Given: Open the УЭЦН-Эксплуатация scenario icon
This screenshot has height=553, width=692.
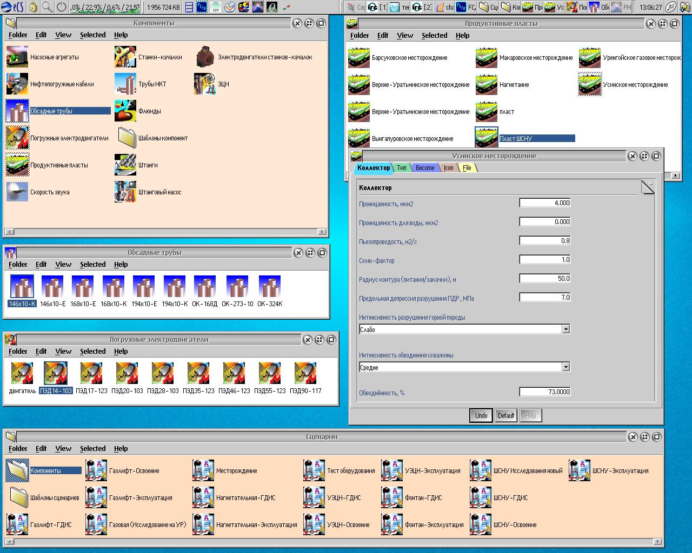Looking at the screenshot, I should 392,471.
